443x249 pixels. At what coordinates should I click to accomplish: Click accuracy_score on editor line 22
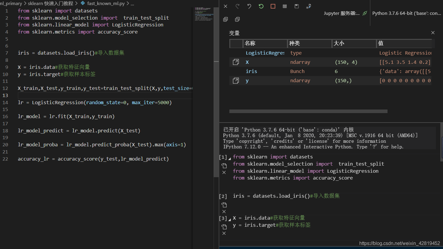point(78,159)
